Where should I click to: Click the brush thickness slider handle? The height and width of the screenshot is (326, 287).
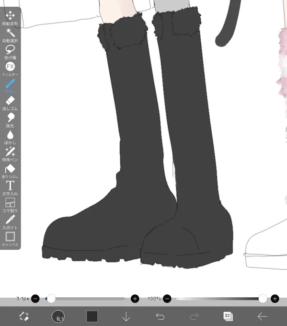(x=51, y=299)
